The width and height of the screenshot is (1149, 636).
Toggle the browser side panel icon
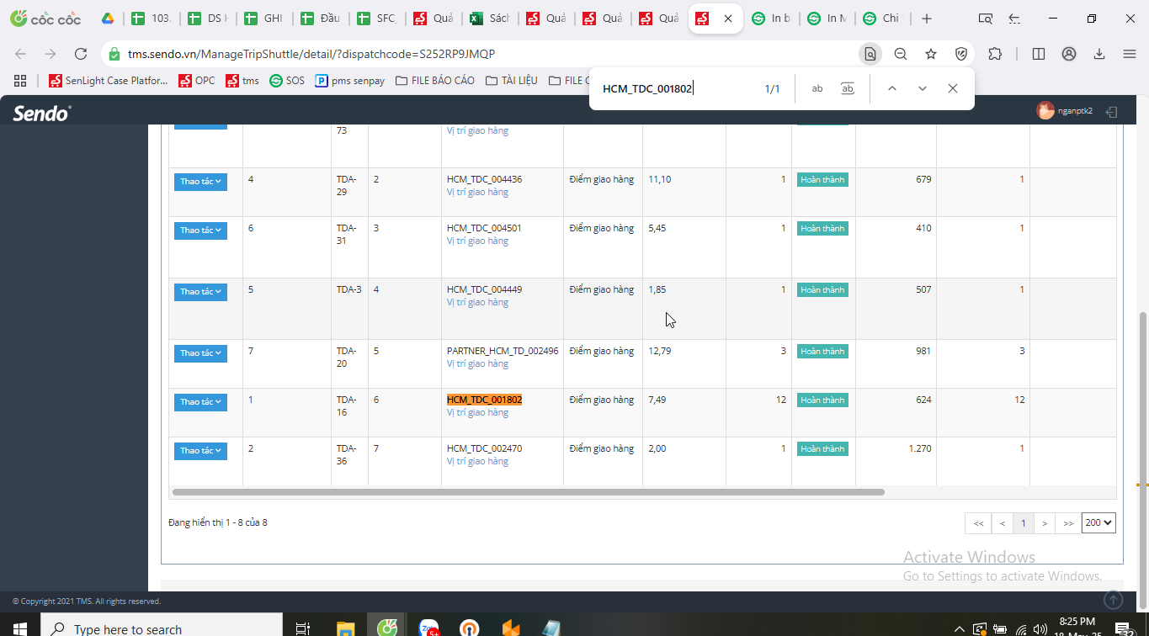(1039, 54)
